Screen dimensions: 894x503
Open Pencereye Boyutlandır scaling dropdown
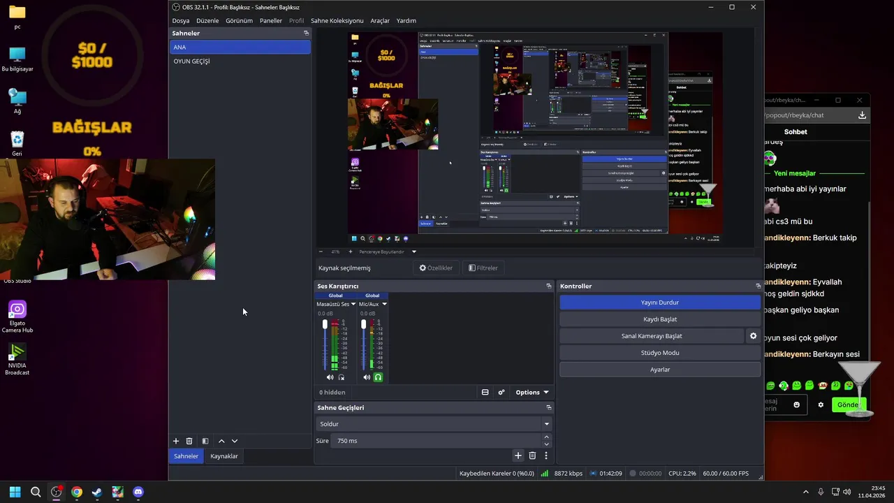413,251
